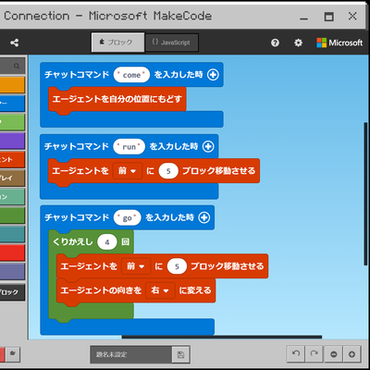Open the 前 direction dropdown inside the repeat loop
This screenshot has width=370, height=370.
[x=136, y=266]
